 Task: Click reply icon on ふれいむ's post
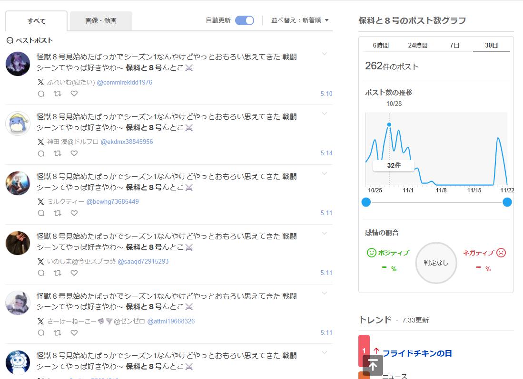click(41, 94)
